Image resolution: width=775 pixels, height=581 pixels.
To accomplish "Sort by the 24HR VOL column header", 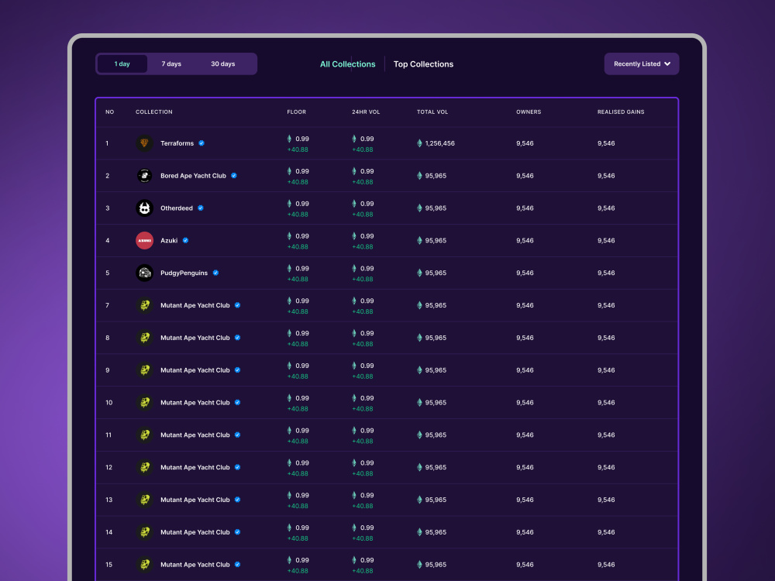I will pos(366,112).
